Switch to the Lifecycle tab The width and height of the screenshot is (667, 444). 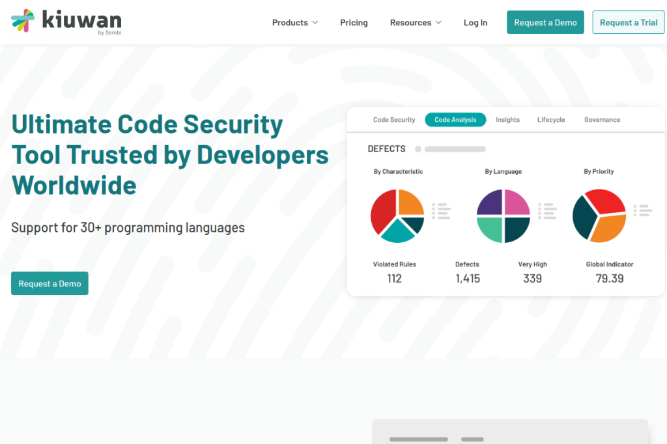point(551,120)
